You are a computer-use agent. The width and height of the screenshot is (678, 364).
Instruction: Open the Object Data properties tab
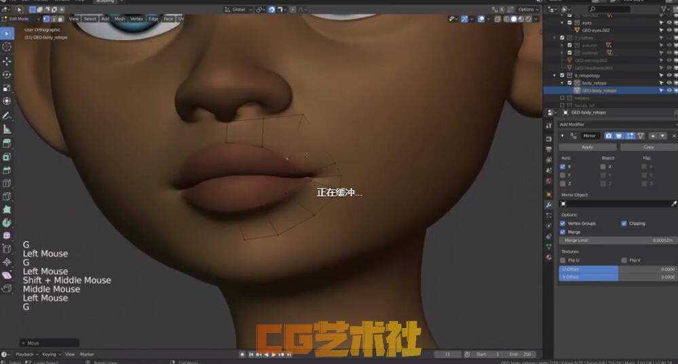point(549,247)
